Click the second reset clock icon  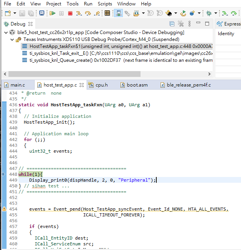160,13
